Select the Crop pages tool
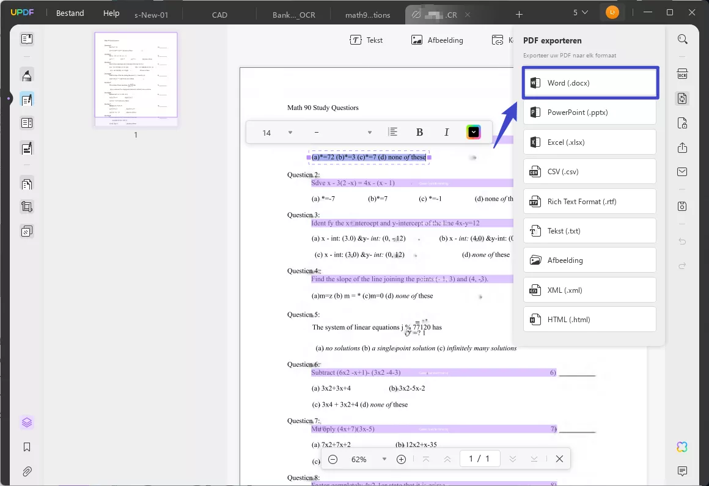Viewport: 709px width, 486px height. [x=27, y=206]
